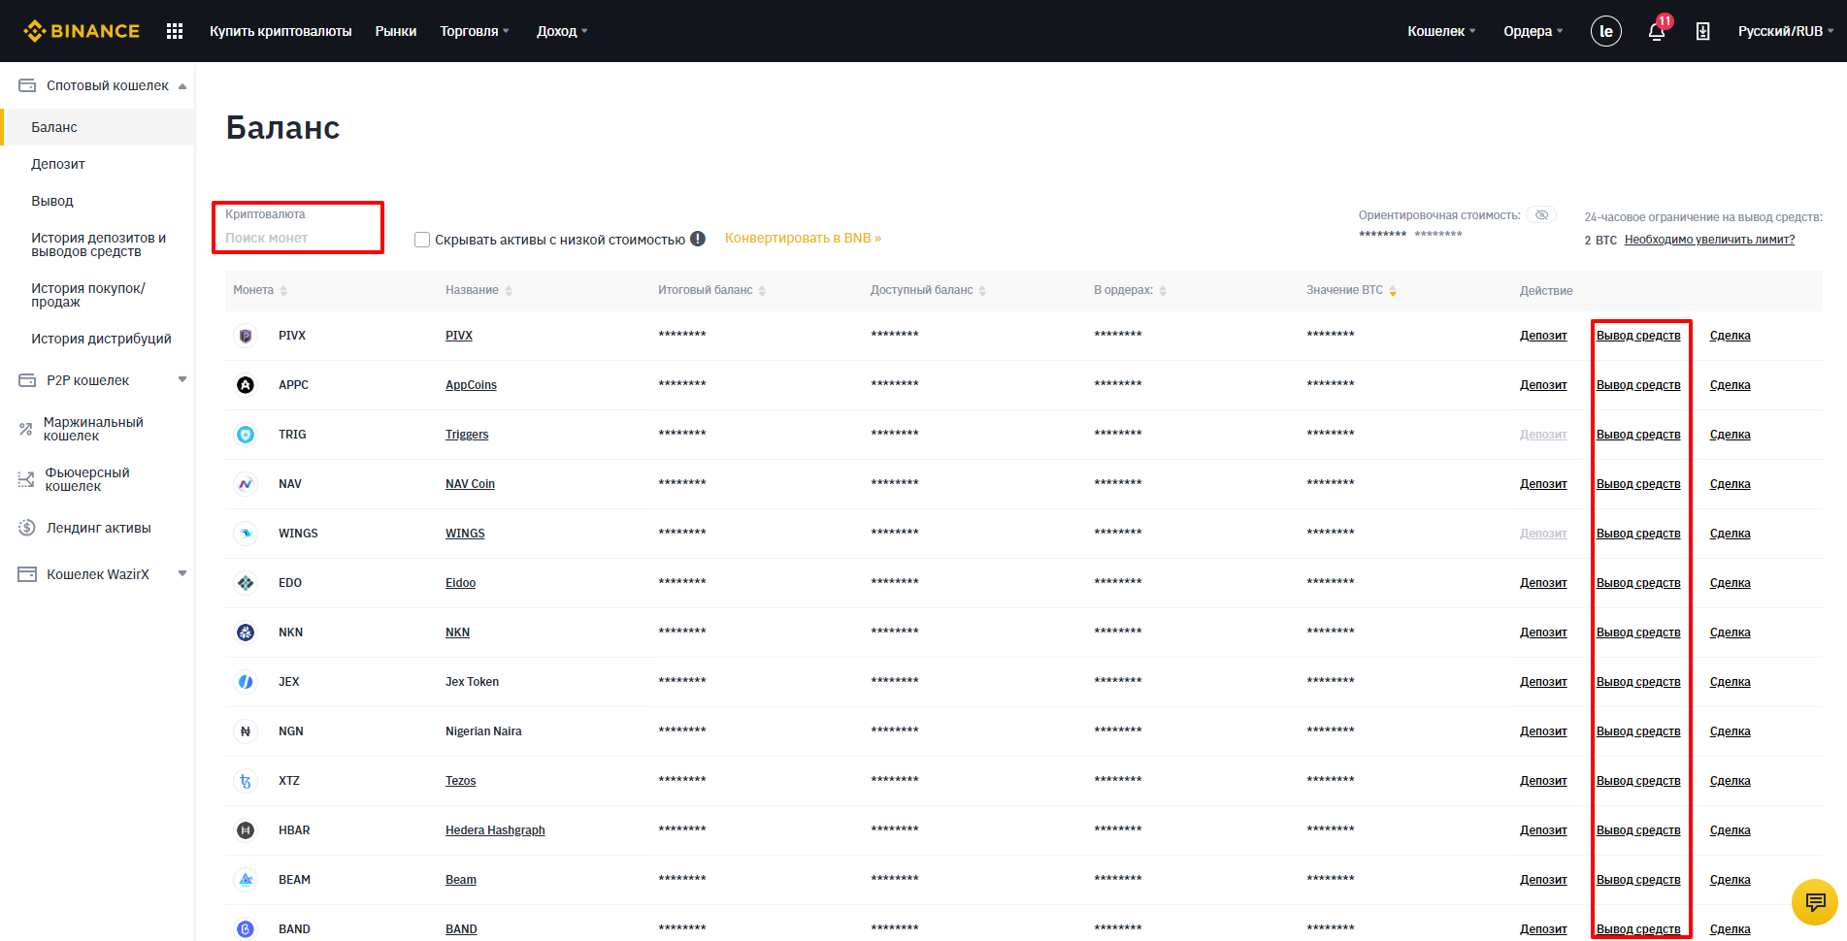
Task: Click the Lending assets sidebar icon
Action: click(27, 528)
